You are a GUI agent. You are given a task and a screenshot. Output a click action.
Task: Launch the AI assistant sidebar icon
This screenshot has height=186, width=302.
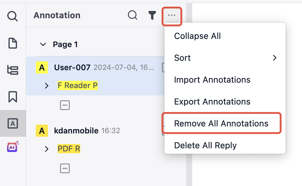coord(13,146)
